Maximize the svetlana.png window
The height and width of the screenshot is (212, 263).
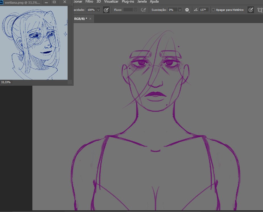pyautogui.click(x=54, y=2)
